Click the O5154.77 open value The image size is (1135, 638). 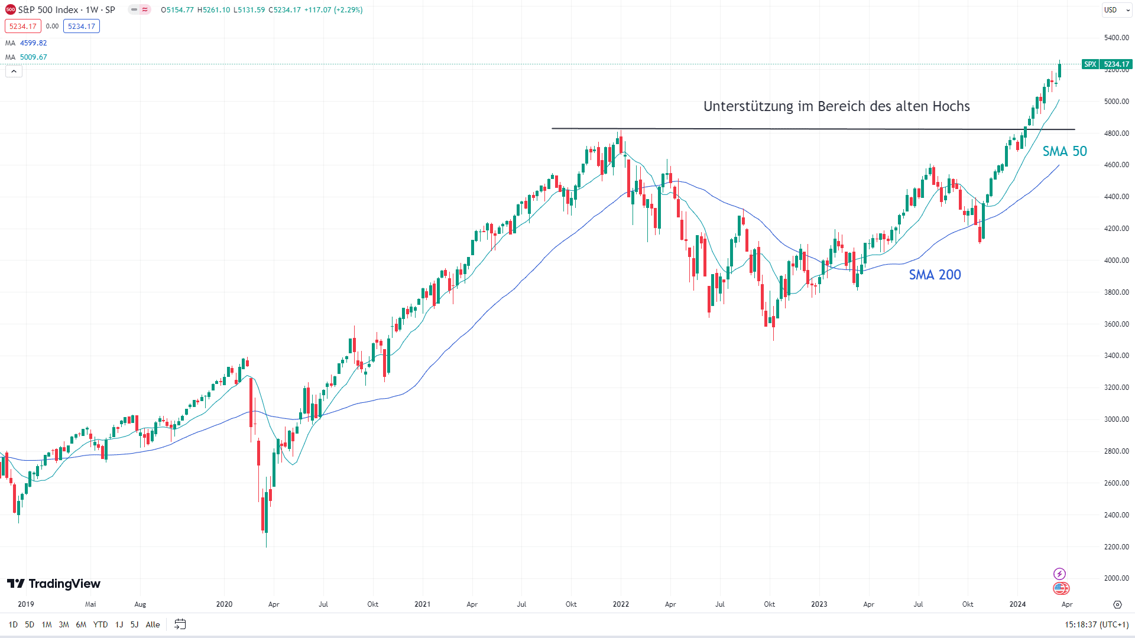177,10
